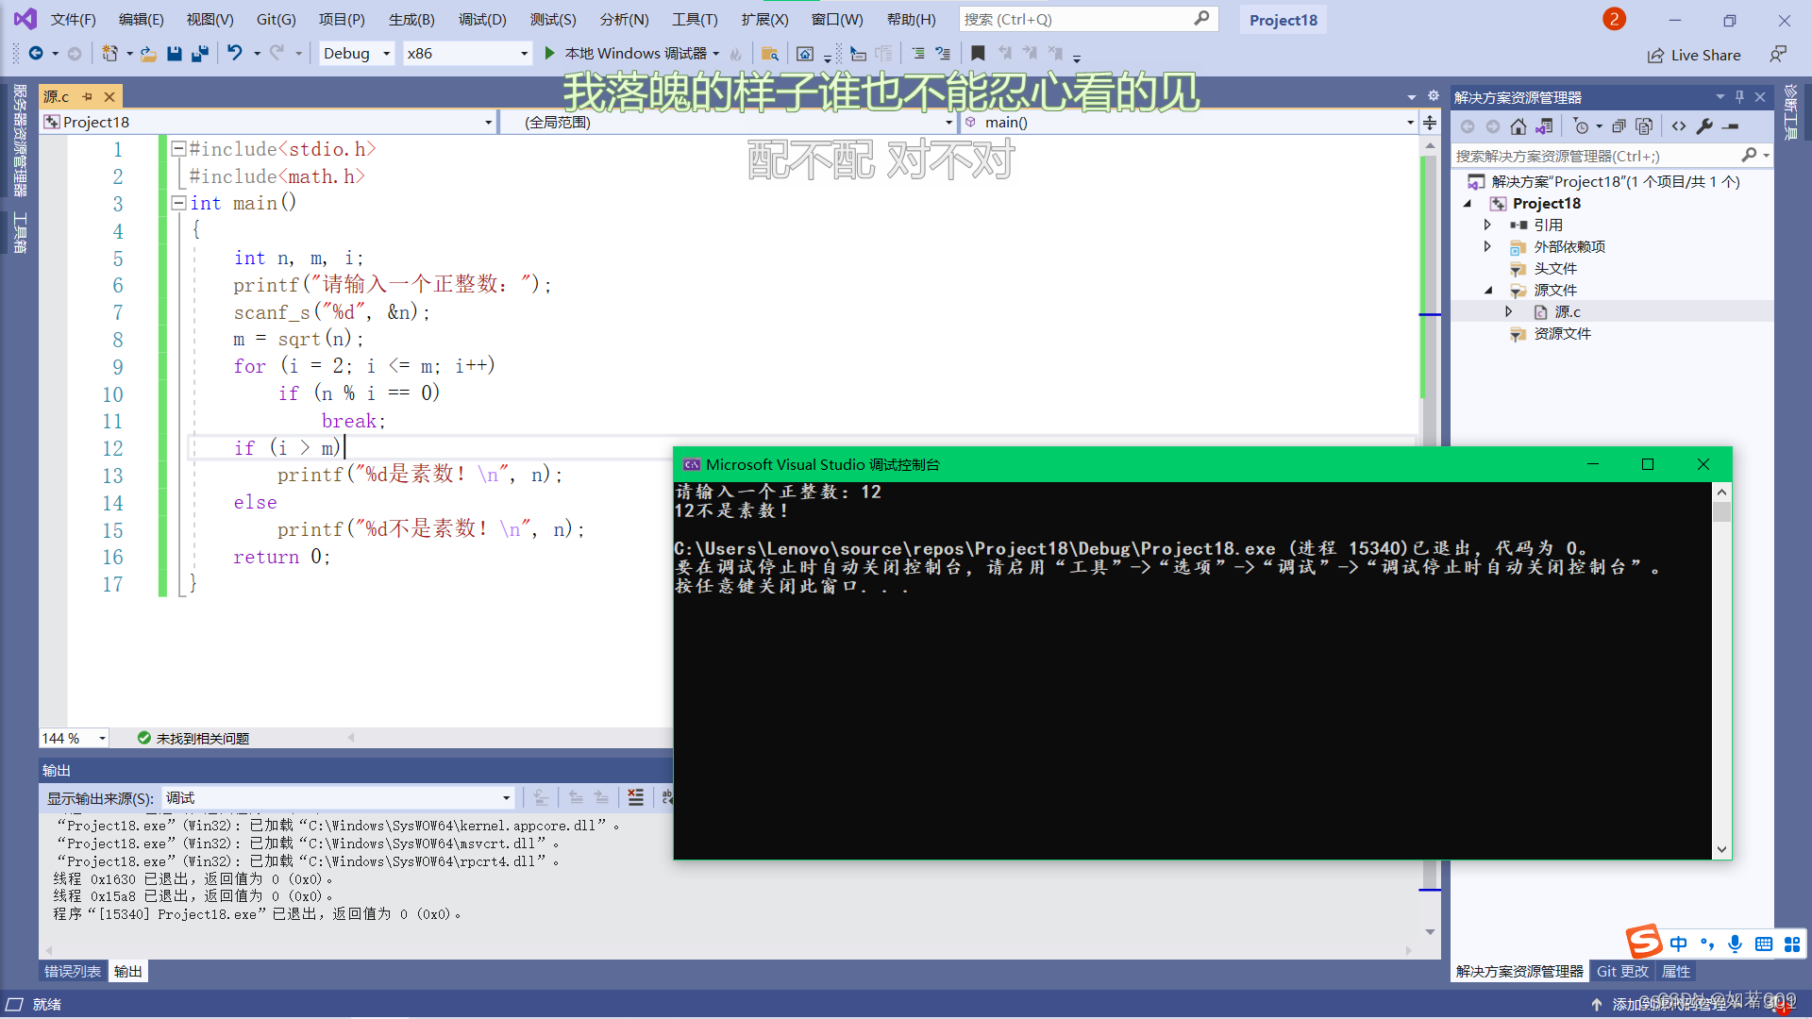Click the Sogou input method S icon
The image size is (1812, 1019).
point(1644,943)
